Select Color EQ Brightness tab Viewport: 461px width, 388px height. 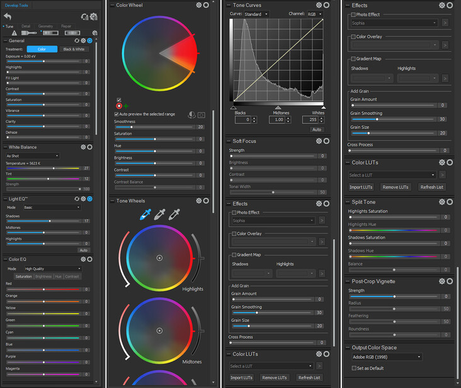click(43, 276)
